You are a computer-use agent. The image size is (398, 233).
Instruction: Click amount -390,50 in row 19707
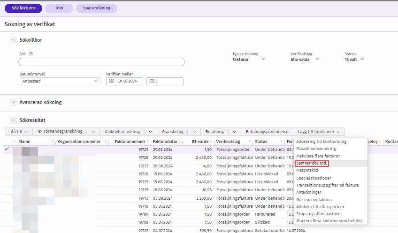click(x=205, y=231)
